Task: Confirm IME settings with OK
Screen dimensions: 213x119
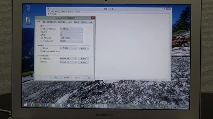Action: pyautogui.click(x=56, y=78)
